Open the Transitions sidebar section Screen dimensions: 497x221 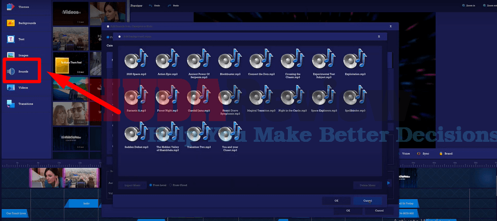pos(11,104)
